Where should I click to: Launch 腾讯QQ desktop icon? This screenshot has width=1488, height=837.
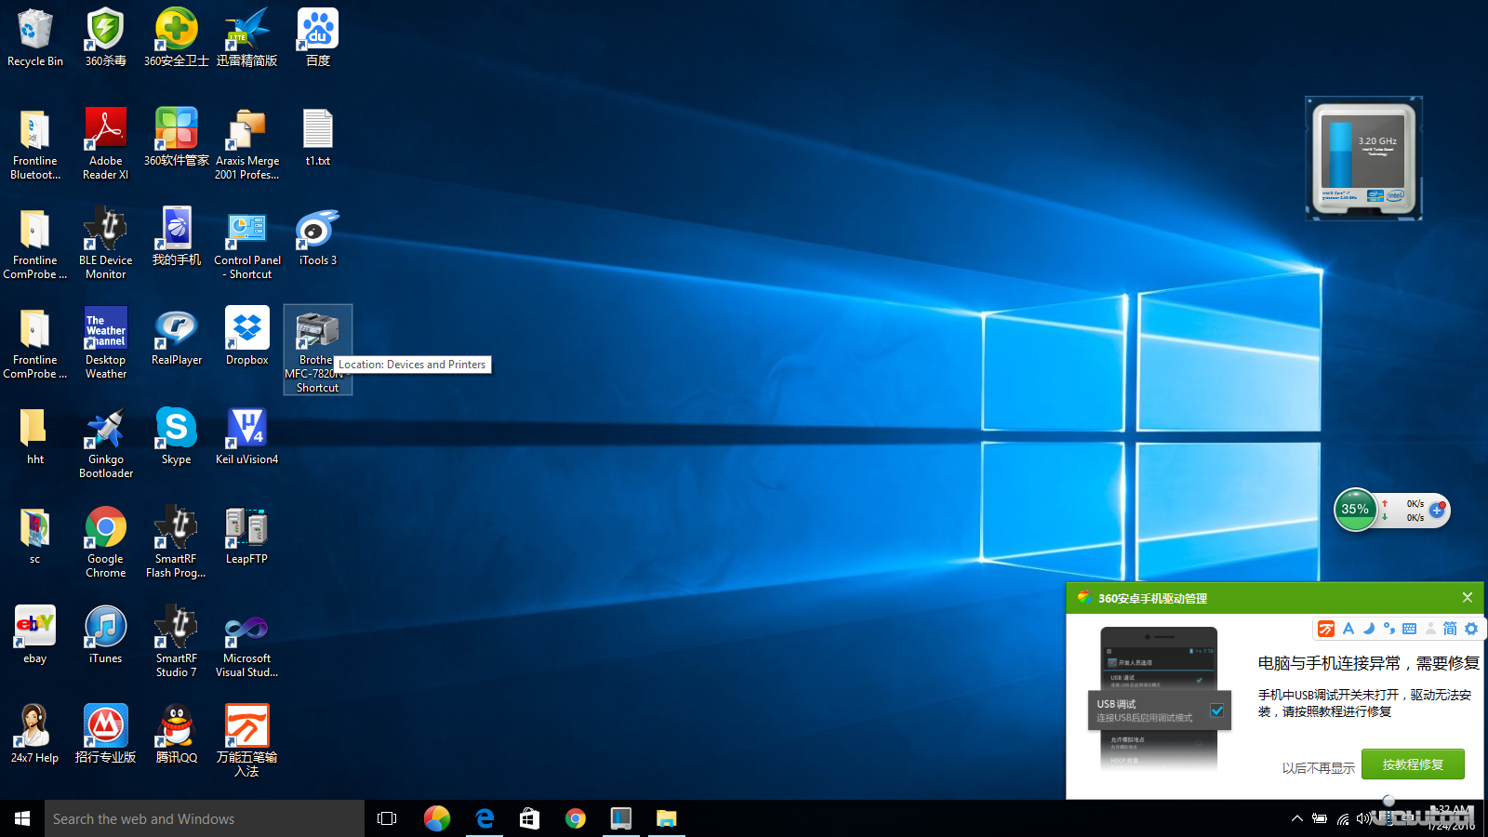[x=177, y=735]
